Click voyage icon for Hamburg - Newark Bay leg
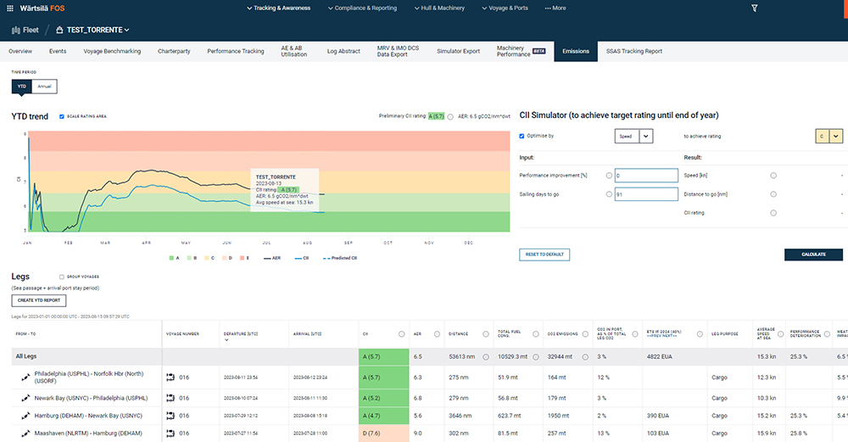 click(170, 416)
